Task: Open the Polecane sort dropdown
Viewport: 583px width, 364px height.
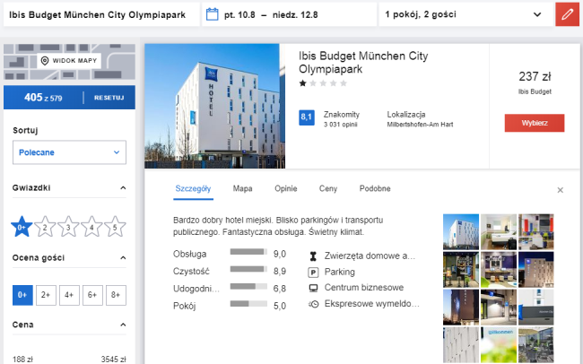Action: tap(69, 152)
